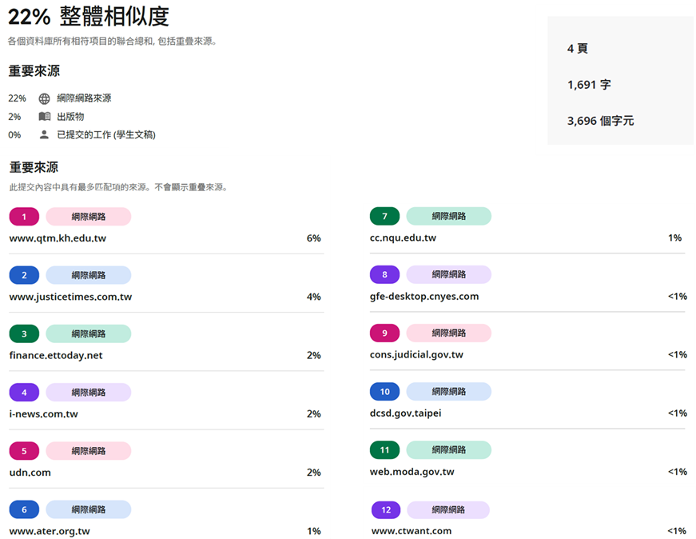Open the udn.com source entry

click(30, 473)
